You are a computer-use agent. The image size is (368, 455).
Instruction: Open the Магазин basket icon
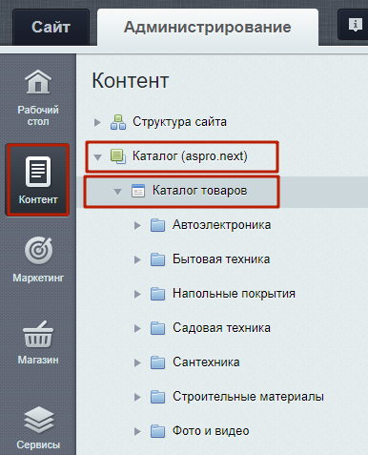[38, 334]
